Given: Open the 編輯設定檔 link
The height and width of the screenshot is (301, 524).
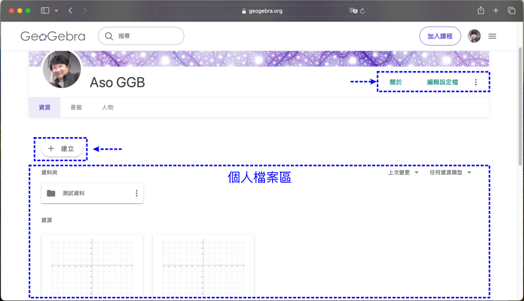Looking at the screenshot, I should click(442, 82).
